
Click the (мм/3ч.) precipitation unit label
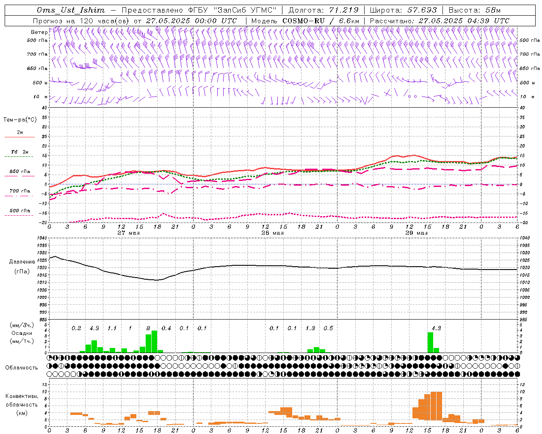tap(22, 325)
